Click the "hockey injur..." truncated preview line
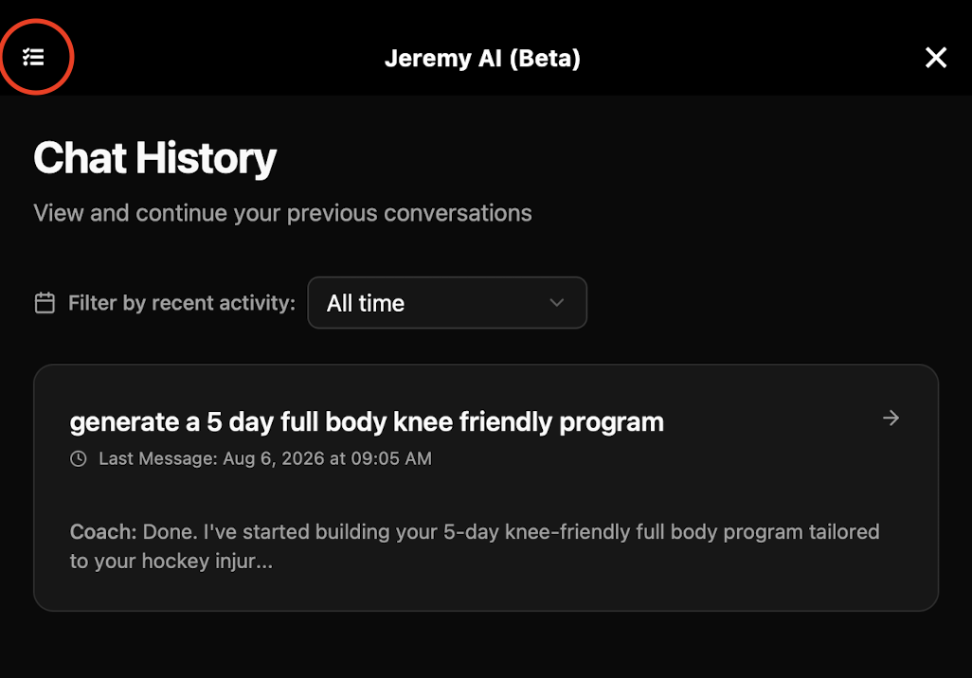The width and height of the screenshot is (972, 678). (171, 562)
